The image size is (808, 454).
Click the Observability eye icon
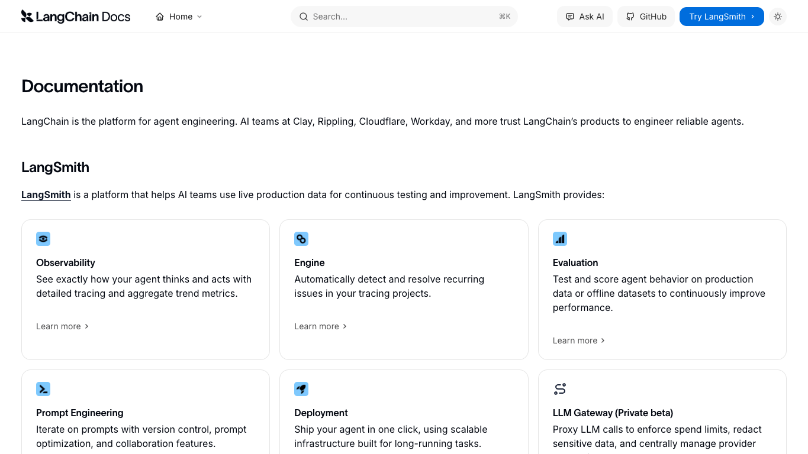pyautogui.click(x=43, y=239)
